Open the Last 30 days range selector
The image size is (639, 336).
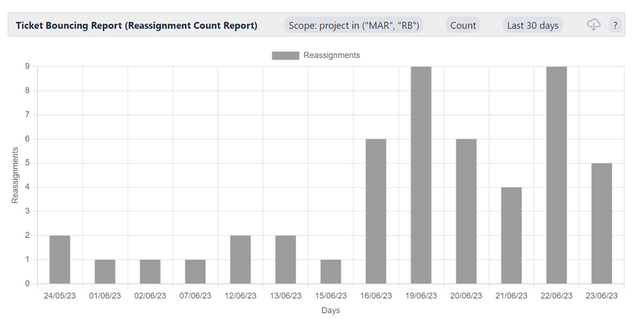click(x=533, y=25)
